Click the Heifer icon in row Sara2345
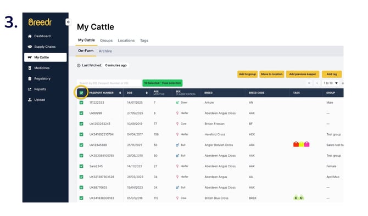The width and height of the screenshot is (368, 216). click(x=177, y=166)
